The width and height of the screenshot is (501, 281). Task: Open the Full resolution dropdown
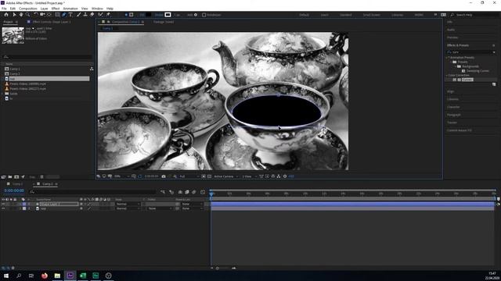[189, 176]
